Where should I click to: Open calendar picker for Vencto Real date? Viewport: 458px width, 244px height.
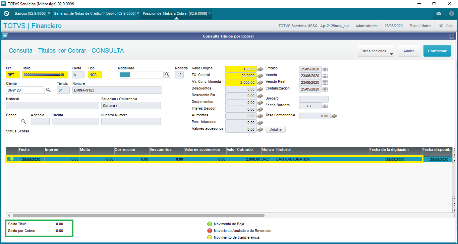[325, 82]
